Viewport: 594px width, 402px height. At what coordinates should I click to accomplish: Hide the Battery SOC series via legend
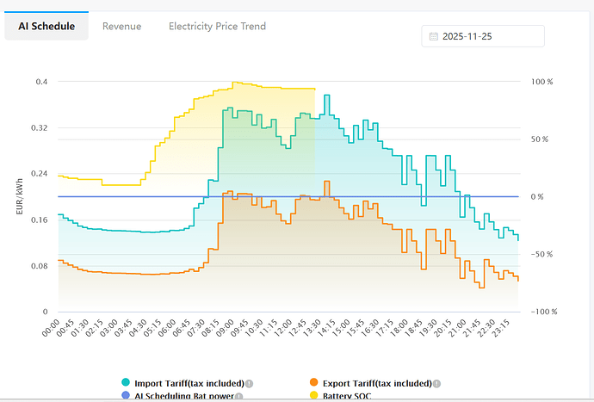[350, 396]
